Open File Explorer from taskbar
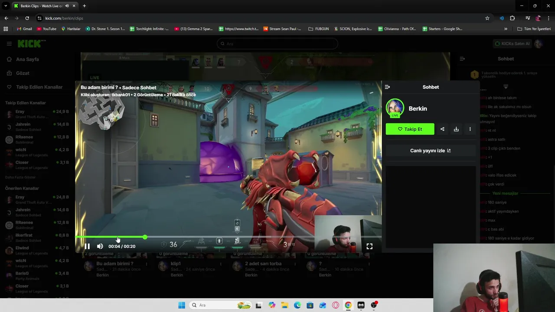 click(284, 305)
